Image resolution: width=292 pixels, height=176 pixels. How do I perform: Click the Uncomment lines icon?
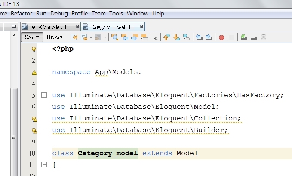254,38
